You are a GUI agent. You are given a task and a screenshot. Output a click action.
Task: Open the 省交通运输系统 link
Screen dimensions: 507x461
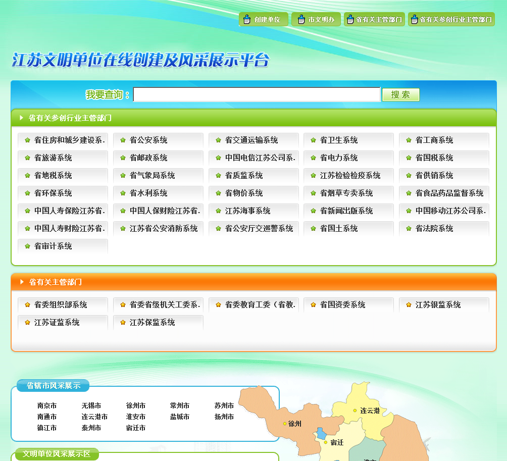pyautogui.click(x=251, y=140)
